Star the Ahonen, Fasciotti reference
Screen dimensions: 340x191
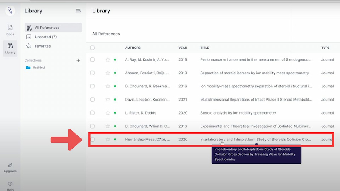(x=108, y=73)
